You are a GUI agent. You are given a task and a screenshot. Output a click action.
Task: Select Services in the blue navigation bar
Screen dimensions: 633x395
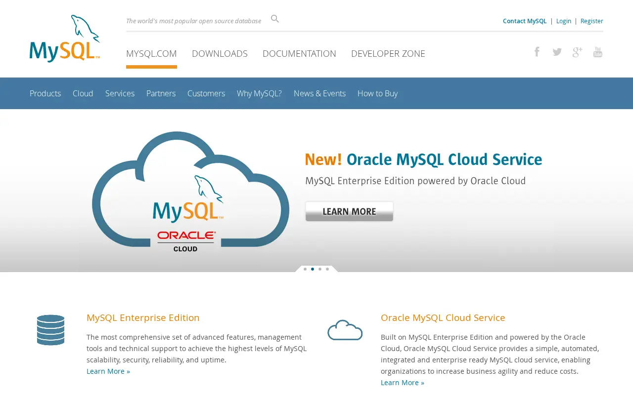(x=120, y=93)
